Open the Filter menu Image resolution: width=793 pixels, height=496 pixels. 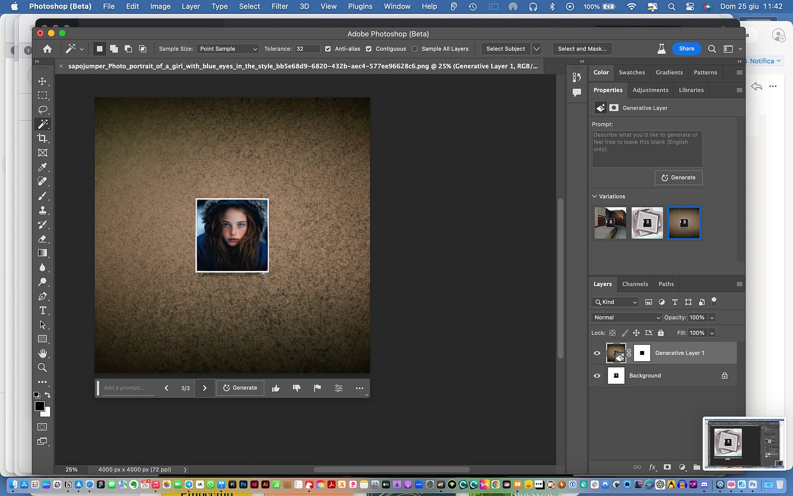(x=279, y=7)
